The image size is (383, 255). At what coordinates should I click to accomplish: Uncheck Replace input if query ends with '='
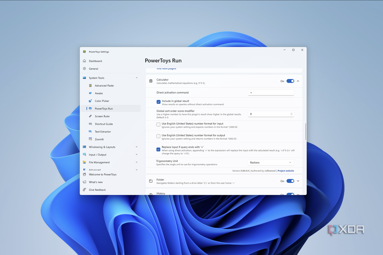coord(158,149)
